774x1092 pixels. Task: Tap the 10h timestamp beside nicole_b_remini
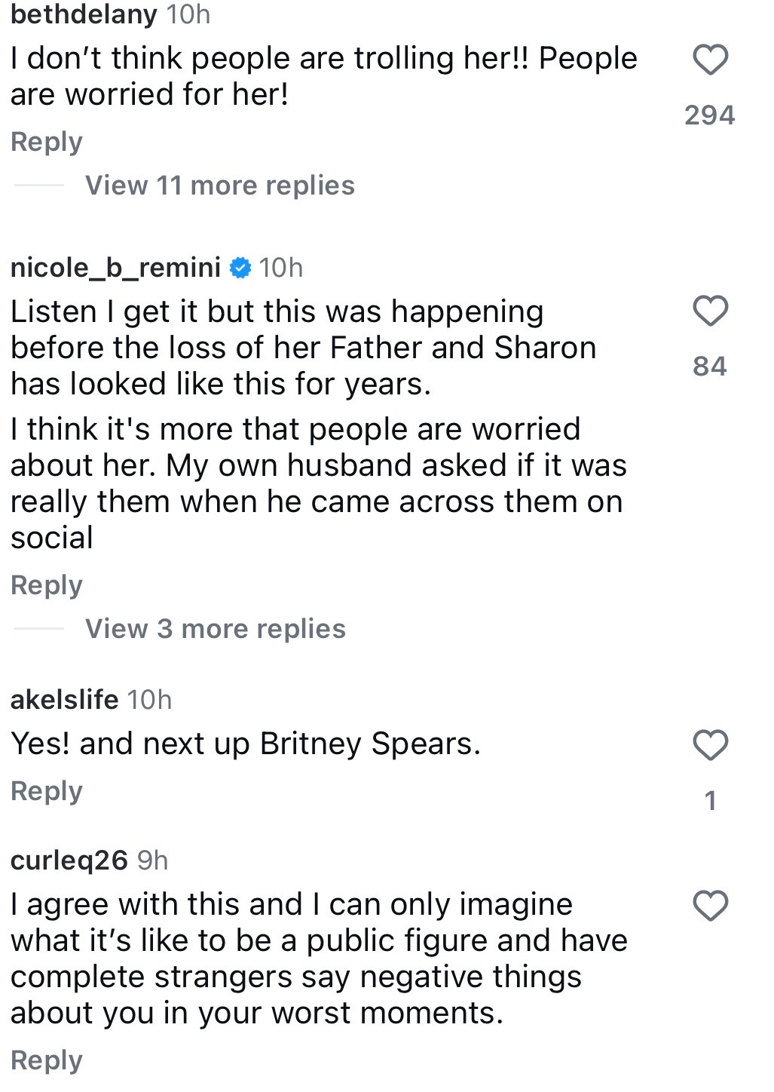[x=280, y=268]
